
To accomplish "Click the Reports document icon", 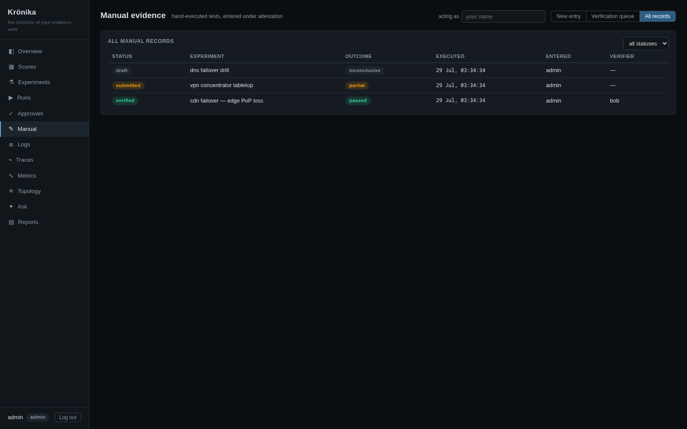I will (x=11, y=222).
